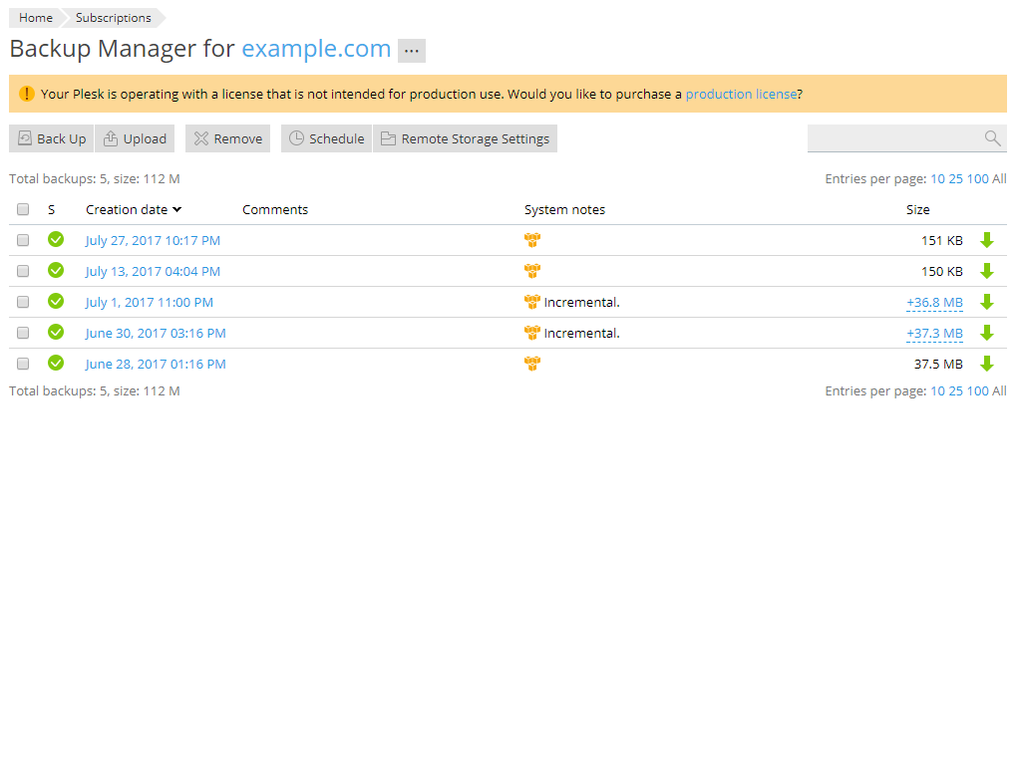
Task: Click the folder icon on Remote Storage Settings
Action: pos(388,138)
